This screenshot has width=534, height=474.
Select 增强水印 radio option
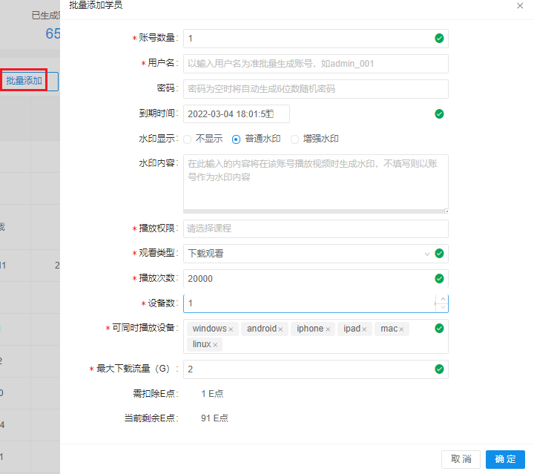[294, 139]
